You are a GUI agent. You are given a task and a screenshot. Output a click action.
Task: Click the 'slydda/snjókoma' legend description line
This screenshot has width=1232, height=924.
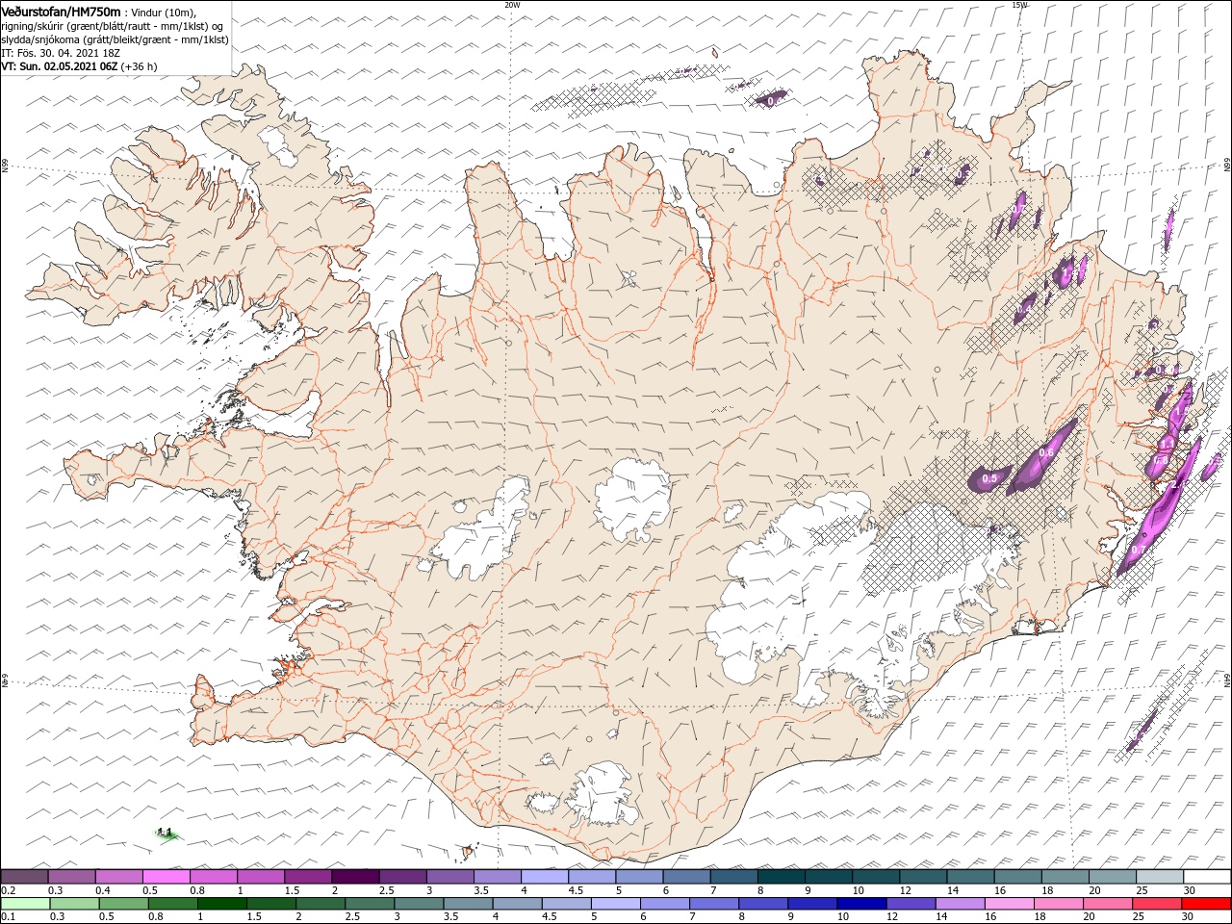point(115,39)
